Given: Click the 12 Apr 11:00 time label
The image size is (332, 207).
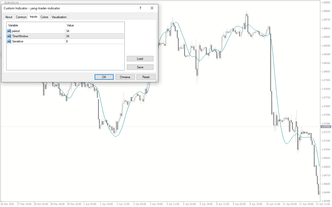Looking at the screenshot, I should click(322, 204).
